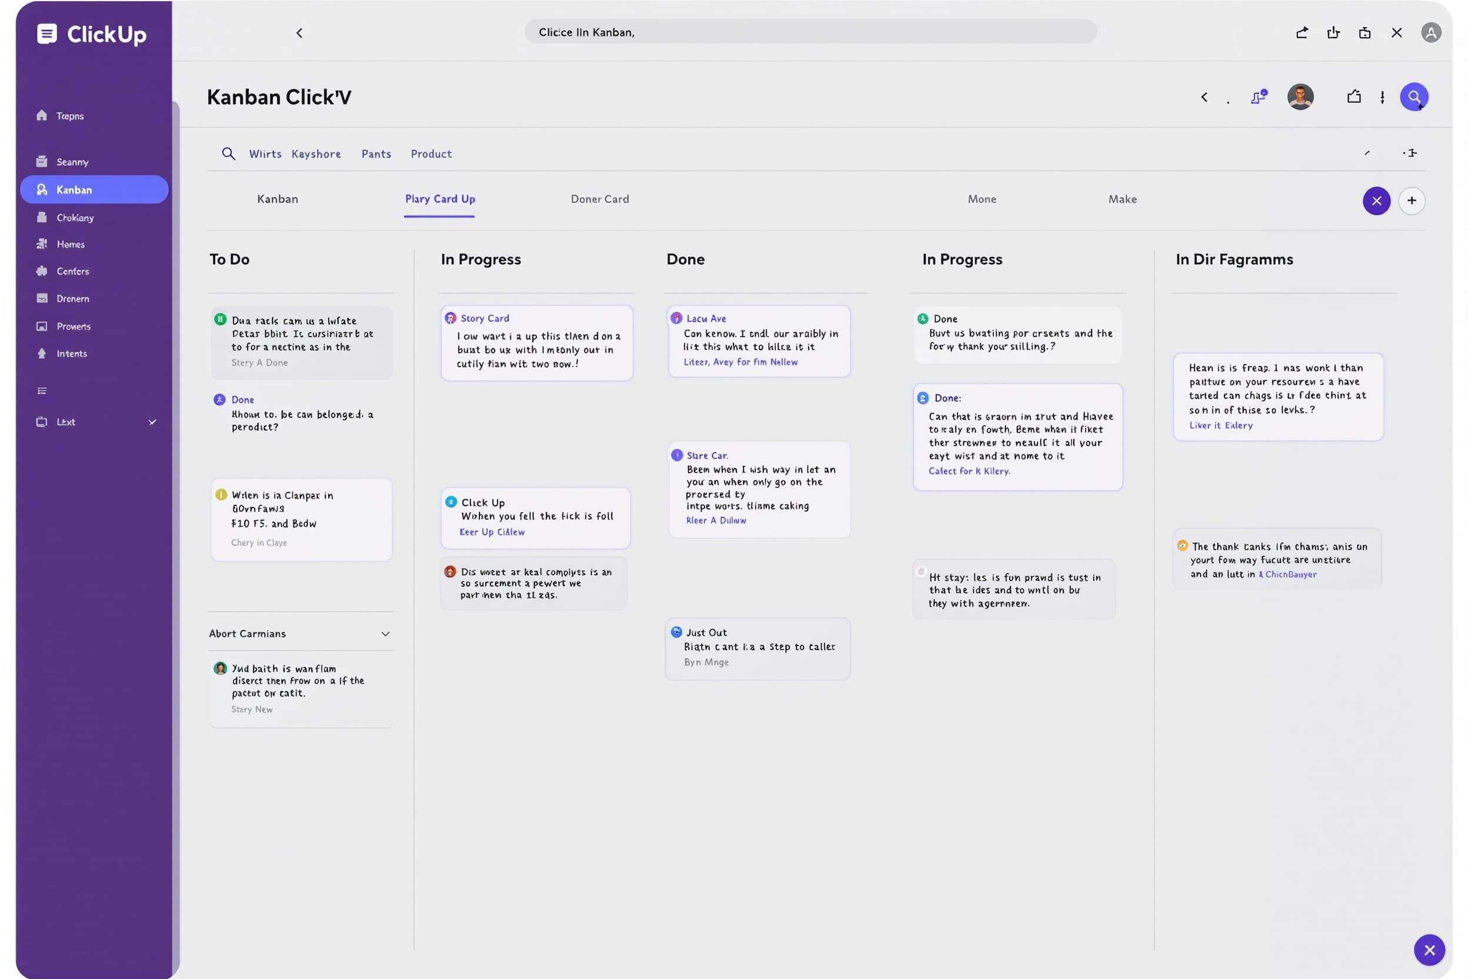Open Teapns home in sidebar
The image size is (1468, 979).
click(x=60, y=115)
